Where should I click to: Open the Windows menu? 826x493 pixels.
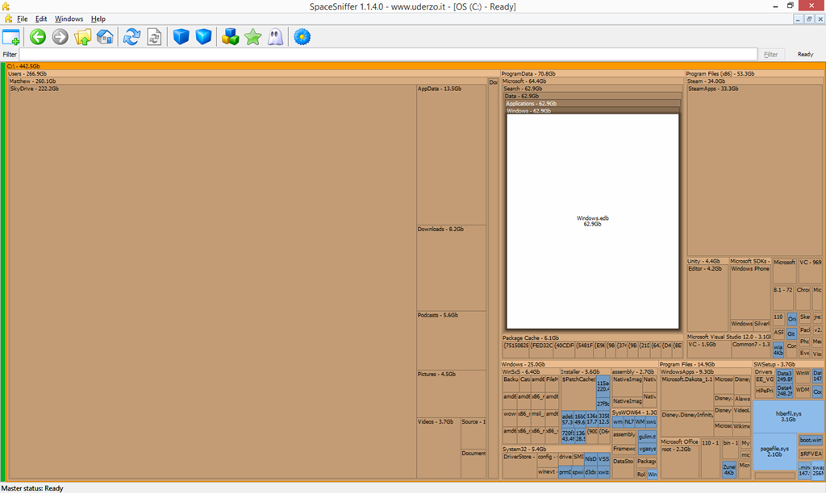[69, 19]
